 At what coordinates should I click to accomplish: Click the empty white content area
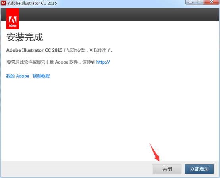(x=110, y=112)
